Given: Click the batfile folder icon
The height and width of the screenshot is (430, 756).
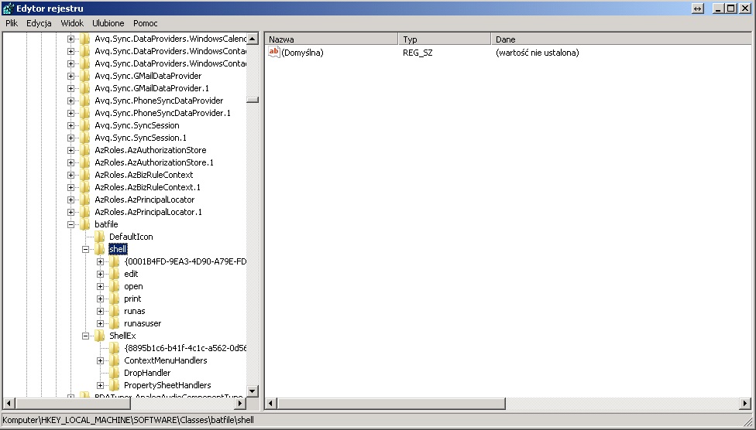Looking at the screenshot, I should 85,224.
